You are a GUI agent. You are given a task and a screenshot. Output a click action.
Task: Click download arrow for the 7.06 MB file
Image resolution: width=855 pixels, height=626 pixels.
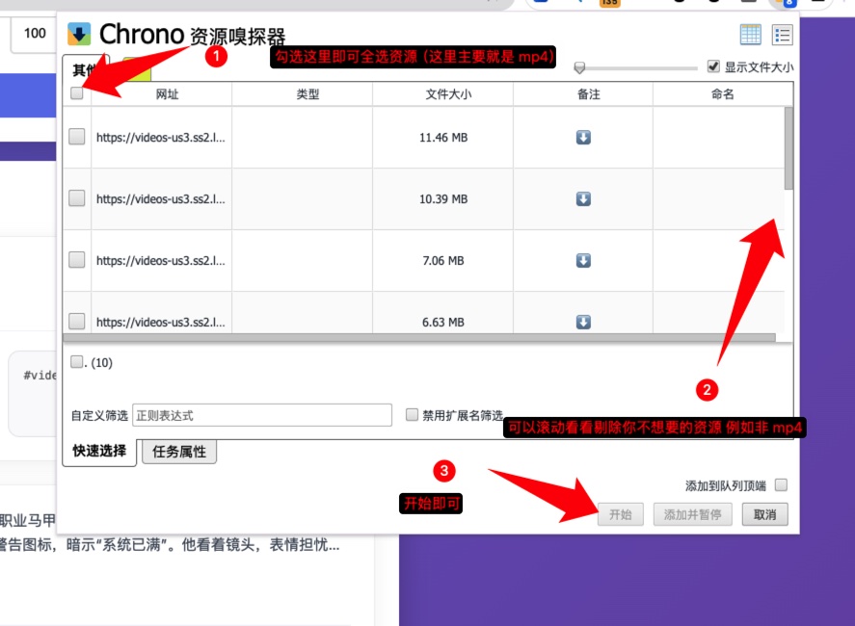(583, 260)
